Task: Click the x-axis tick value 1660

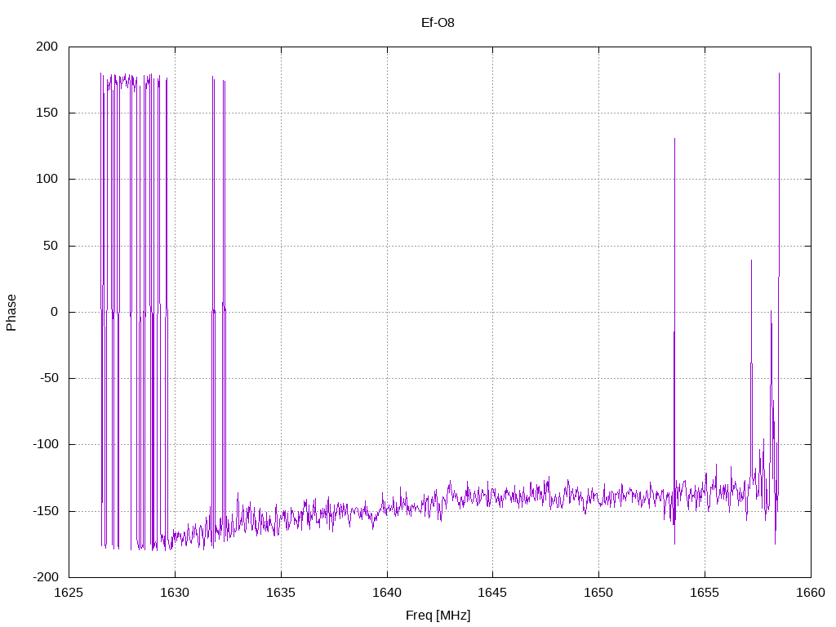Action: [811, 593]
